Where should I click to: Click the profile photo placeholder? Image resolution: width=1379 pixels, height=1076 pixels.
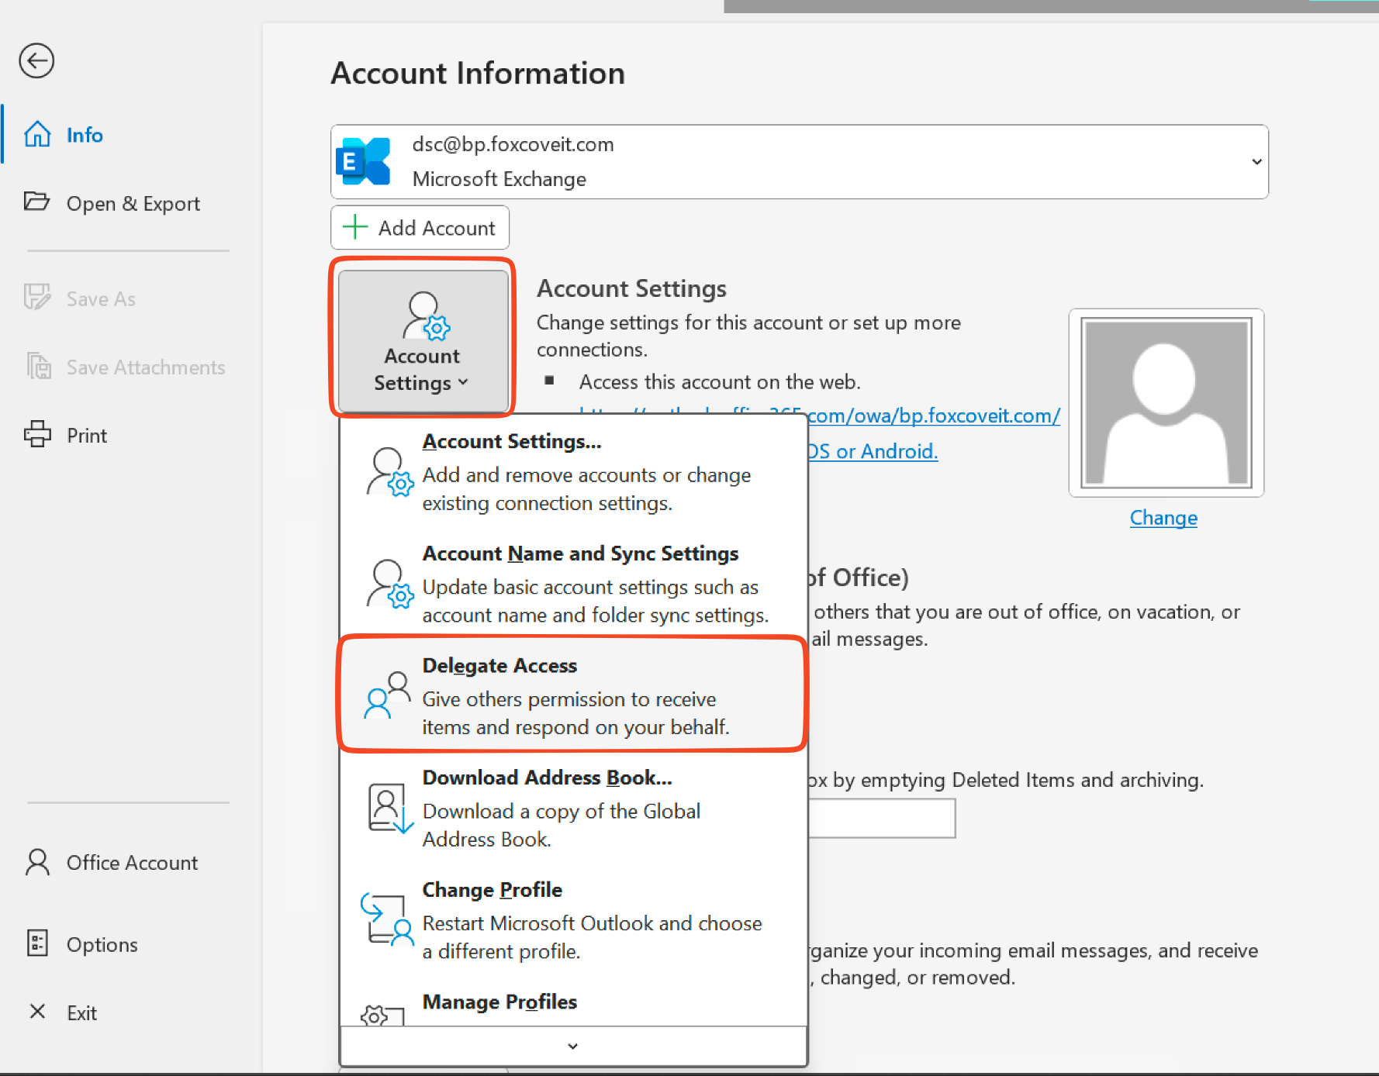(1166, 402)
